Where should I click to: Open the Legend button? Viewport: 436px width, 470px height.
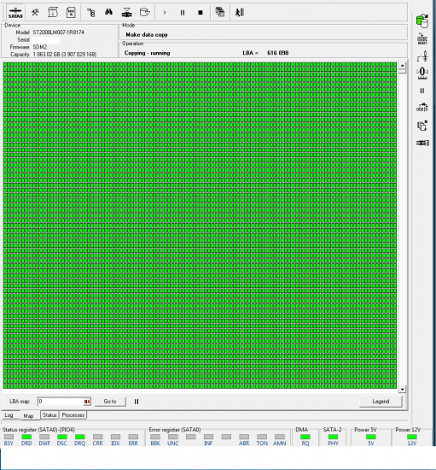381,402
